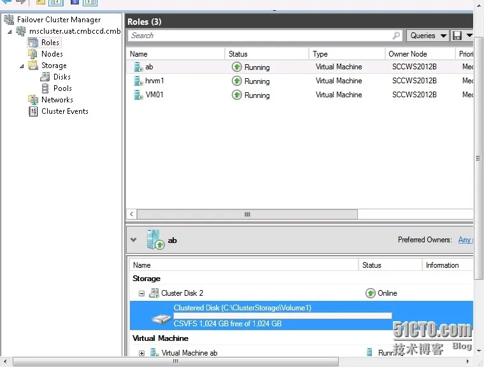Click the save query disk icon
Viewport: 484px width, 367px height.
(x=457, y=36)
